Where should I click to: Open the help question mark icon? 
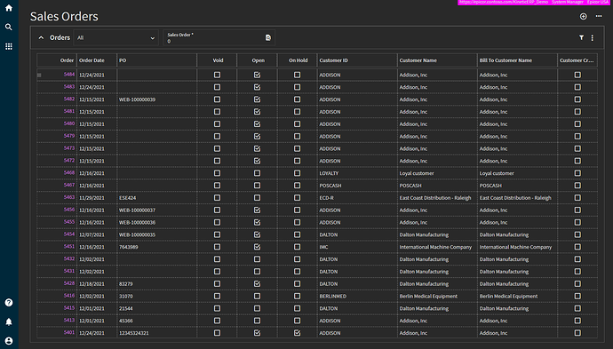pos(9,303)
